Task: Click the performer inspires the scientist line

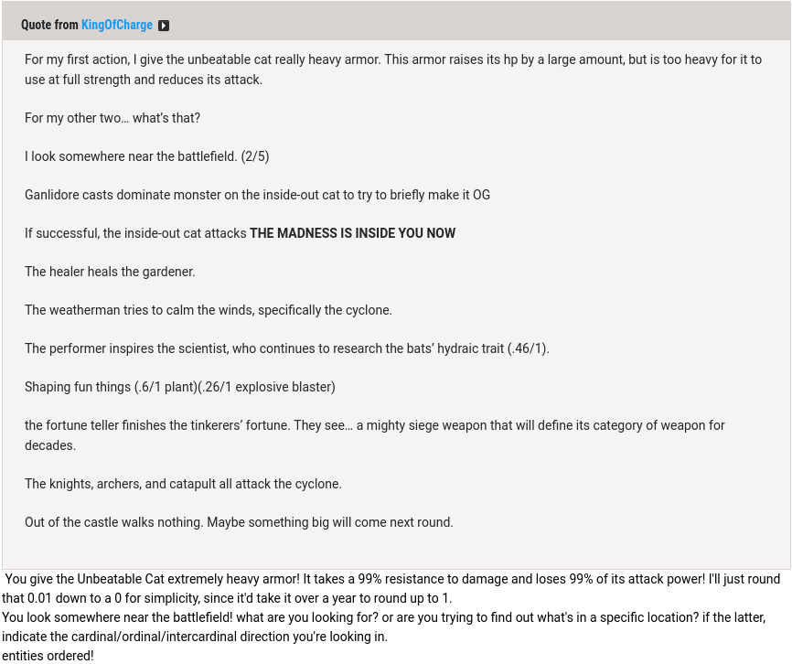Action: (286, 348)
